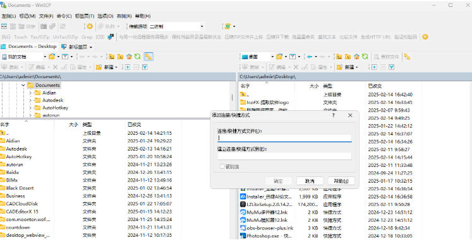Click right panel select files plus icon
Image resolution: width=472 pixels, height=240 pixels.
tap(374, 67)
